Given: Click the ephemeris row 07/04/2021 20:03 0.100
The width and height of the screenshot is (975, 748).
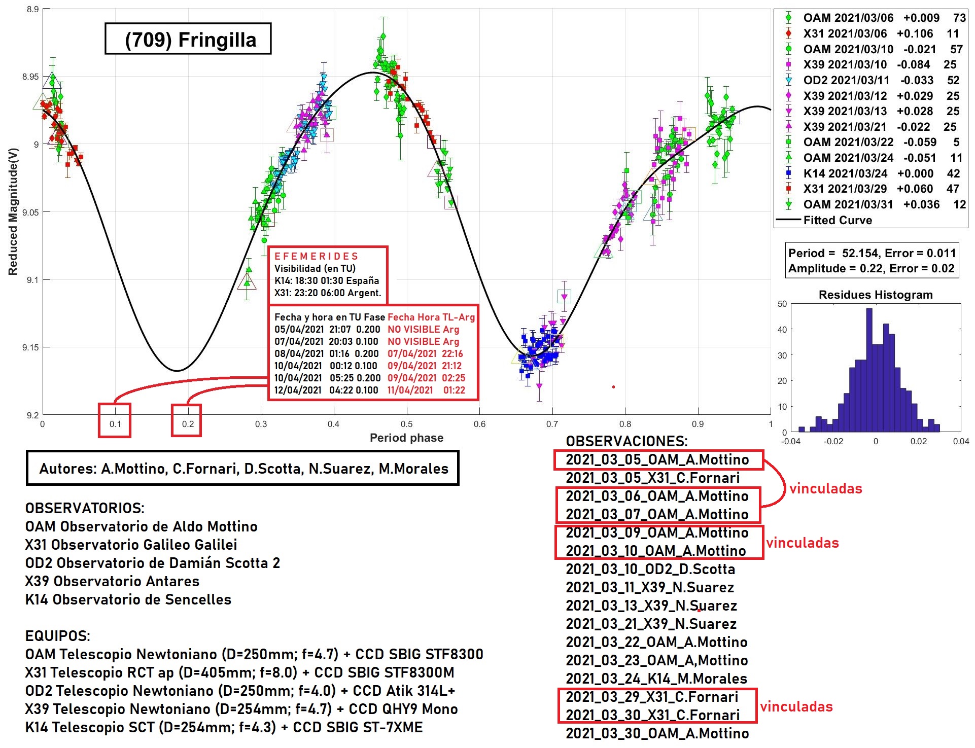Looking at the screenshot, I should (x=327, y=341).
